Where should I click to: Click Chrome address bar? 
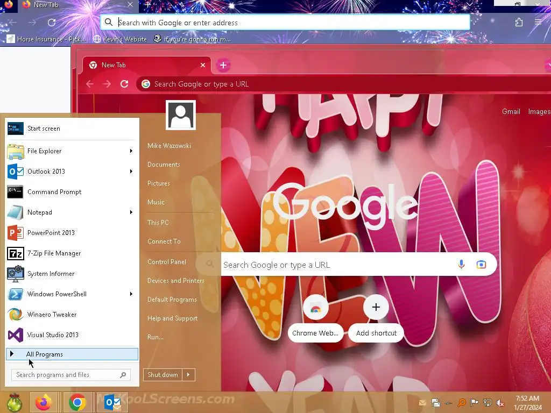[x=344, y=84]
